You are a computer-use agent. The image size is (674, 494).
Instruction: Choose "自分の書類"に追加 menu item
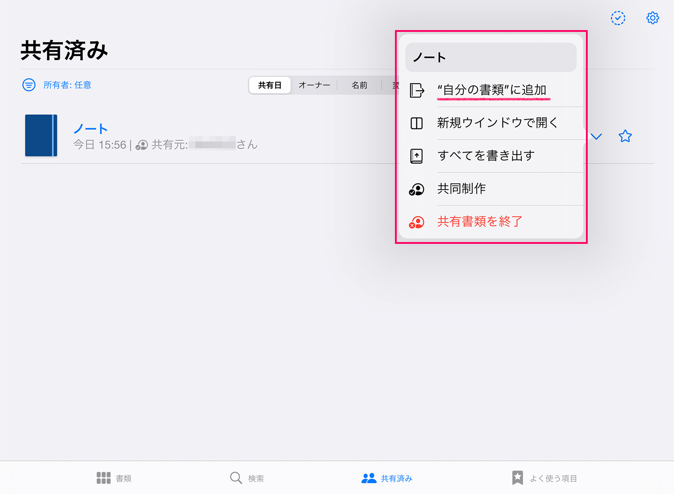coord(491,90)
